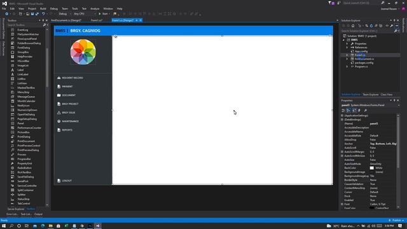Click the Save All toolbar icon
Screen dimensions: 407x229
(37, 14)
